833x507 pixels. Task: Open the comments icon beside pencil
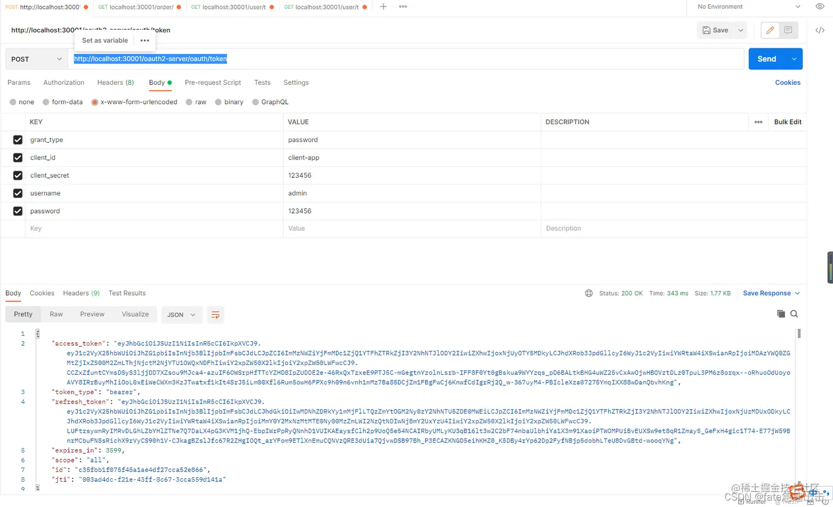click(788, 30)
